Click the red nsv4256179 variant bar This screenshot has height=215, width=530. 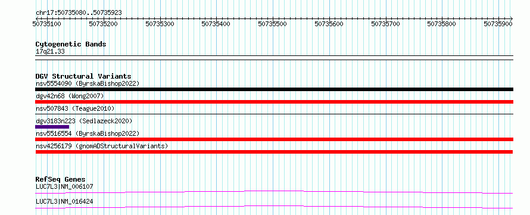(x=274, y=152)
